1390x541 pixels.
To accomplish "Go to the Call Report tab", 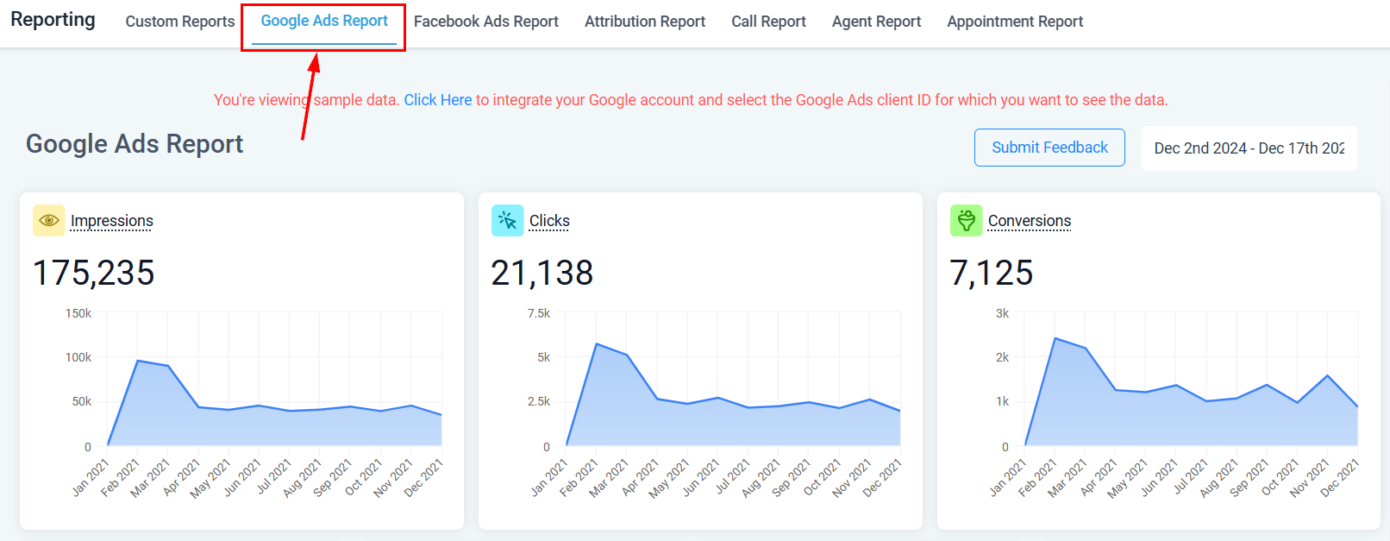I will point(768,22).
